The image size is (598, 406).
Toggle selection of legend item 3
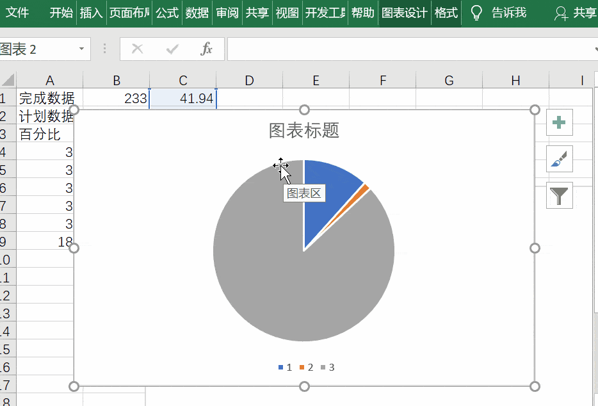click(x=330, y=367)
